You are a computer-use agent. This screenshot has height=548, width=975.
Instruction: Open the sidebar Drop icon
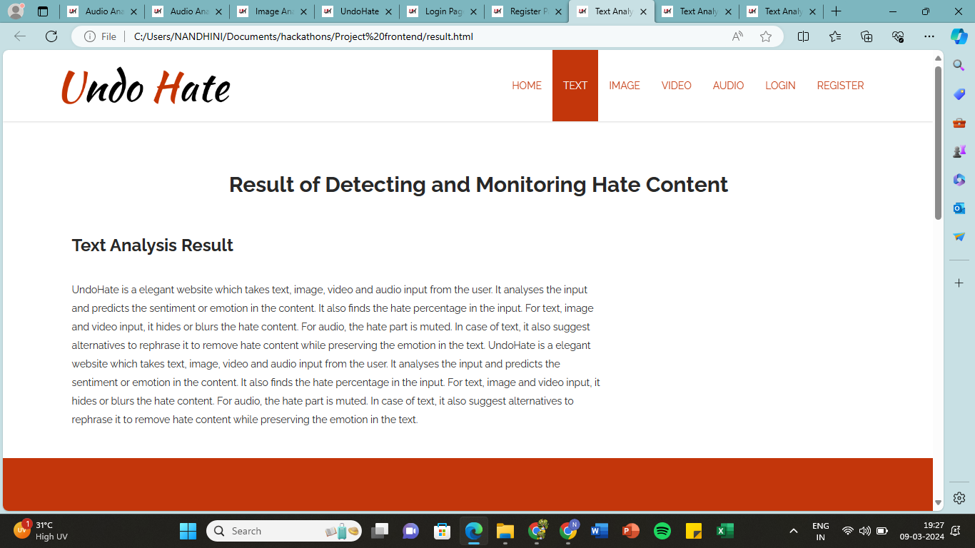click(959, 237)
